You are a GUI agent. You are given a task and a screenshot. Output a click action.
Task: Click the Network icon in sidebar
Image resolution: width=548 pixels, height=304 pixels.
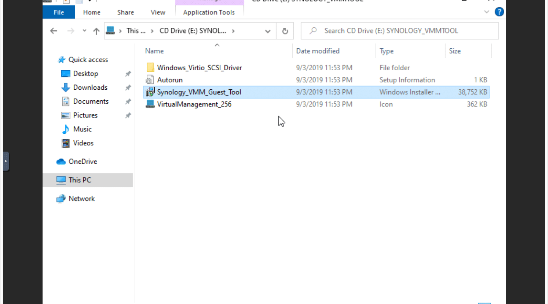click(61, 198)
